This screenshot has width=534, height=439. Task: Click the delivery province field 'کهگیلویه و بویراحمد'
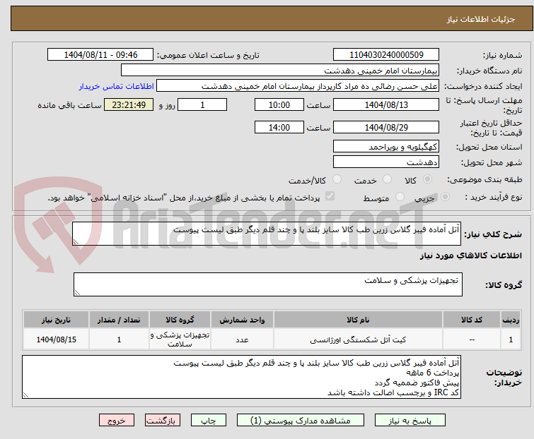point(385,147)
